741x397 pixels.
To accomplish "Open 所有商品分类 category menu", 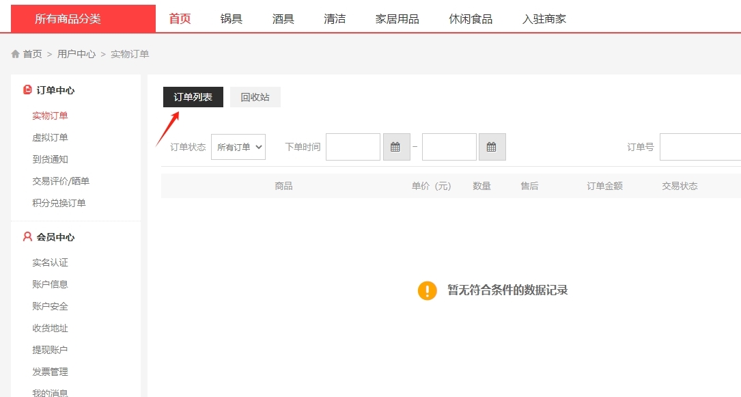I will (83, 19).
